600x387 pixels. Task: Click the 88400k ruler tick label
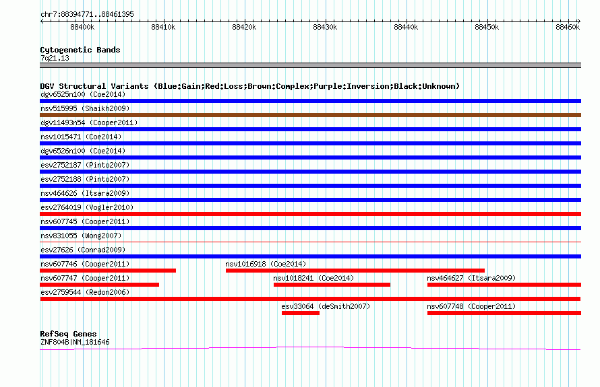[82, 27]
